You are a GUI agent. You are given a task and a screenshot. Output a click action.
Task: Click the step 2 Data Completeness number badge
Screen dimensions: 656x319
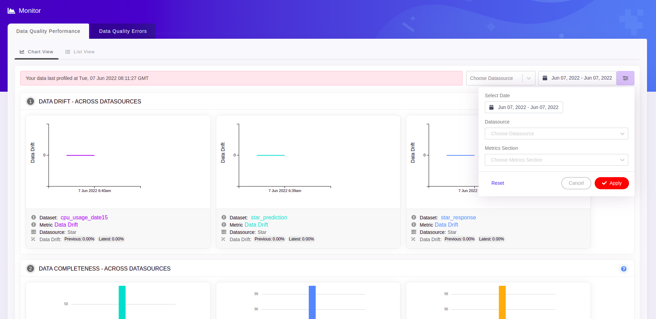pyautogui.click(x=30, y=268)
